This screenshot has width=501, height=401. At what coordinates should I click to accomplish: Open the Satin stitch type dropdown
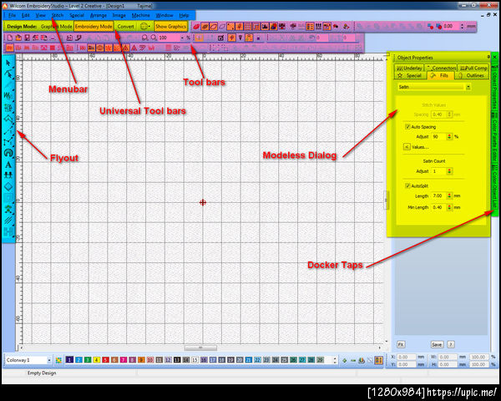468,87
